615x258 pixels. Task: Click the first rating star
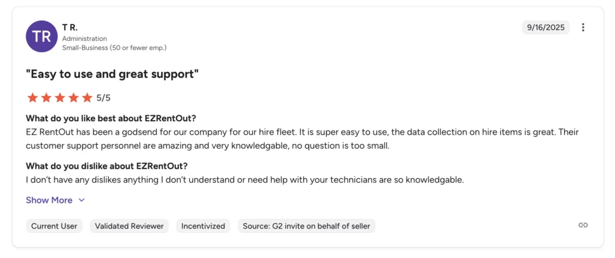point(32,97)
